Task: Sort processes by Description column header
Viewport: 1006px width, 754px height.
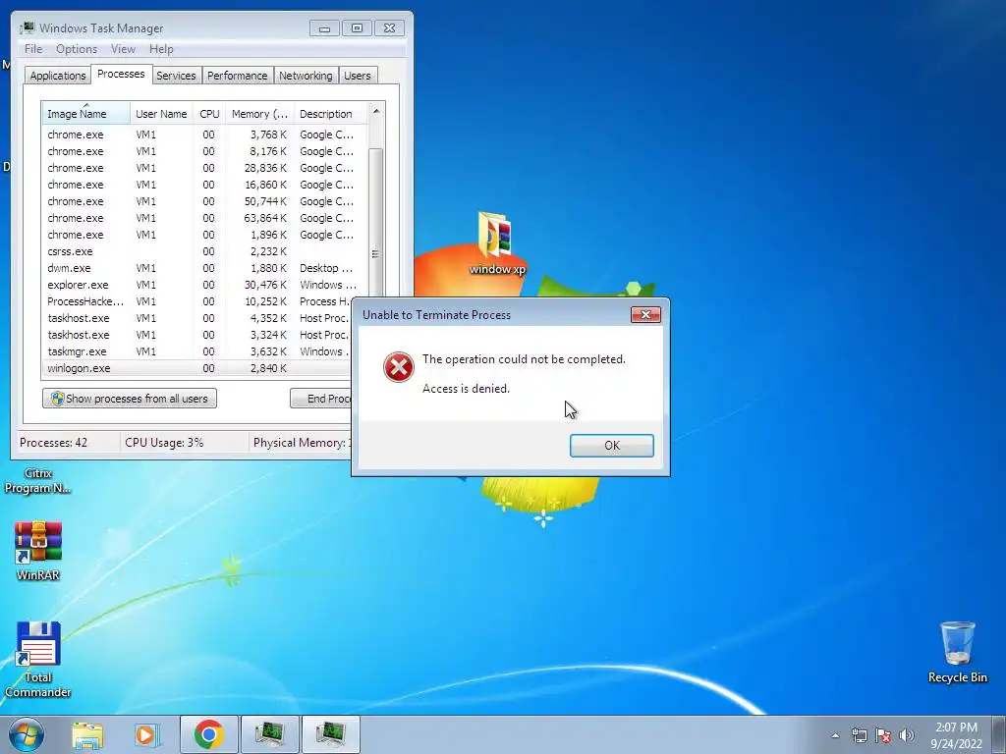Action: pos(330,114)
